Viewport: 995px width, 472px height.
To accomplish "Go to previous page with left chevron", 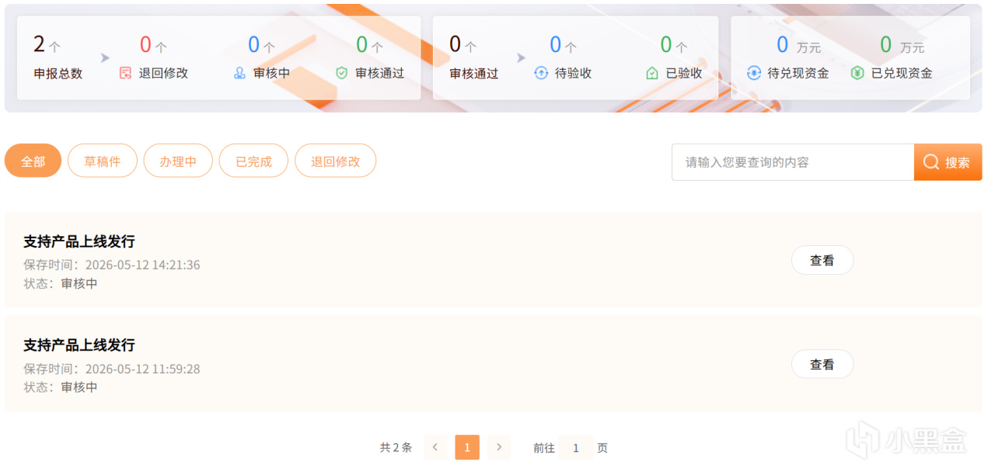I will pyautogui.click(x=435, y=447).
